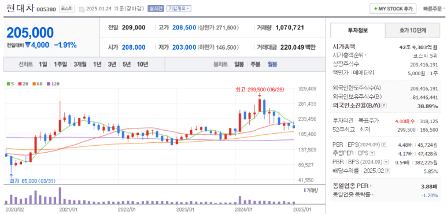Add stock via MY STOCK 추가 button
Viewport: 447px width, 214px height.
tap(393, 9)
